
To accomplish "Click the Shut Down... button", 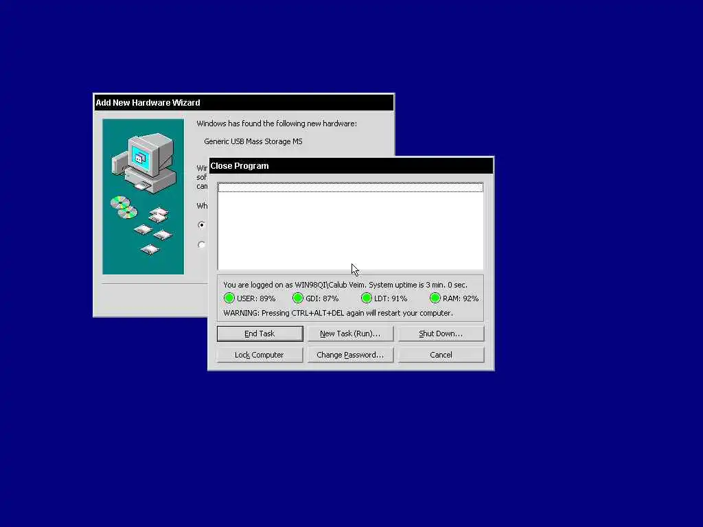I will [x=441, y=333].
